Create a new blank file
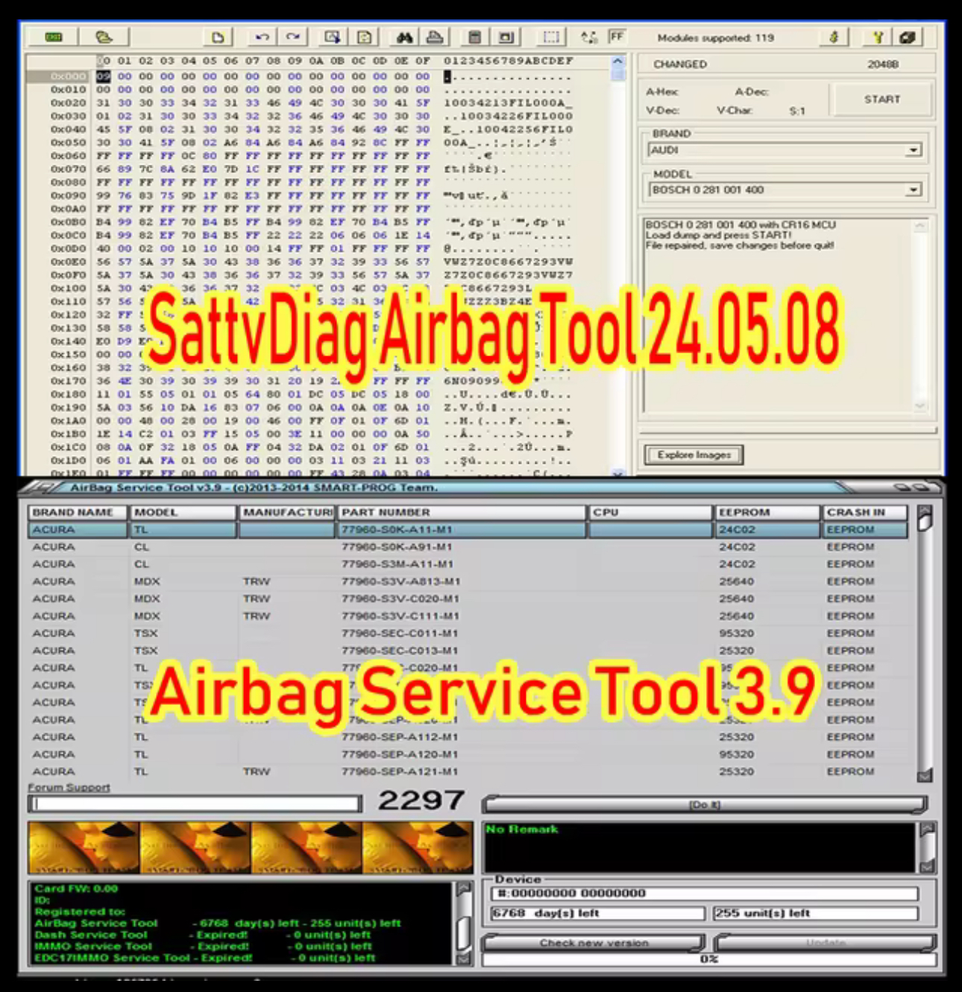 [218, 37]
